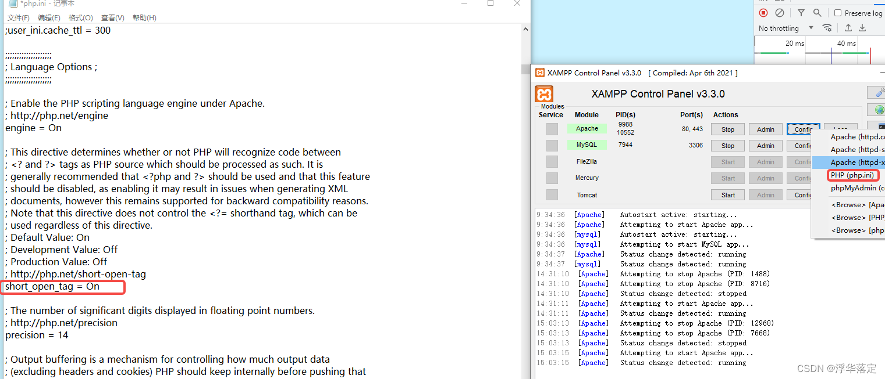Open Notepad's 编辑(E) menu

point(49,18)
